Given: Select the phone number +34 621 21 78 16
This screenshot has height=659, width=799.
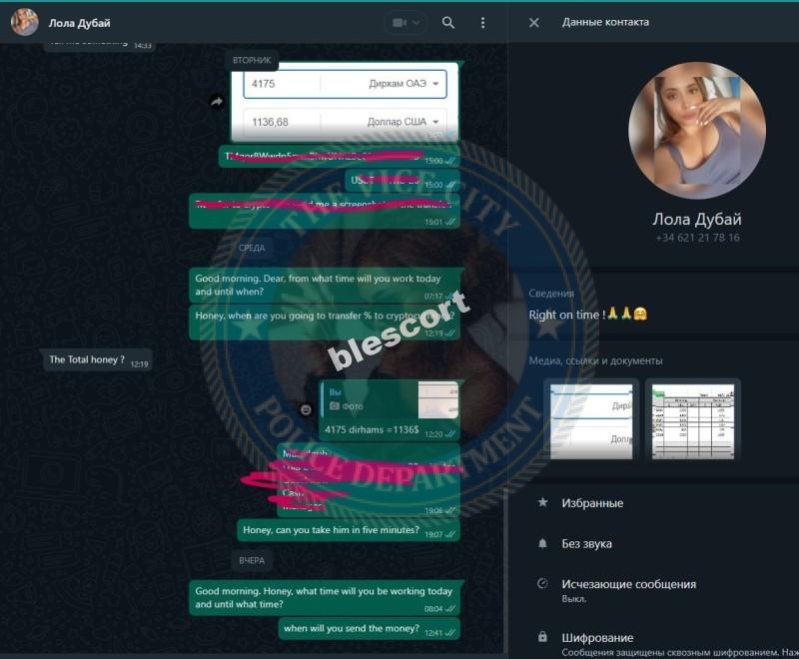Looking at the screenshot, I should tap(696, 238).
